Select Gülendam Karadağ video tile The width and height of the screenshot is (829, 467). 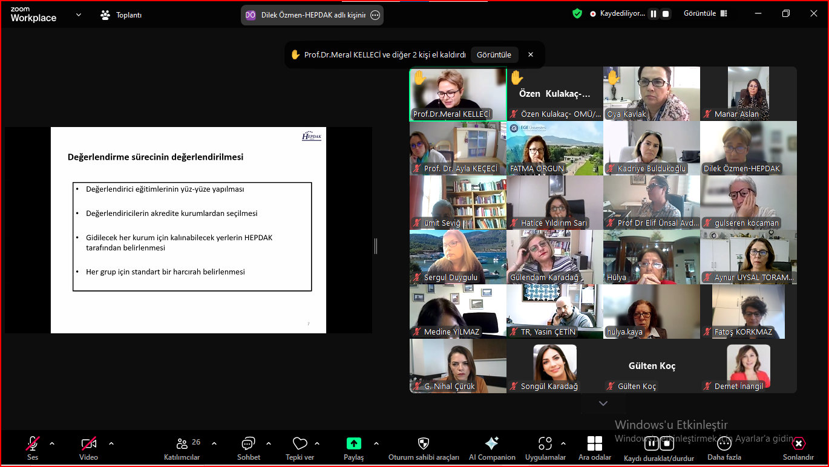(555, 257)
